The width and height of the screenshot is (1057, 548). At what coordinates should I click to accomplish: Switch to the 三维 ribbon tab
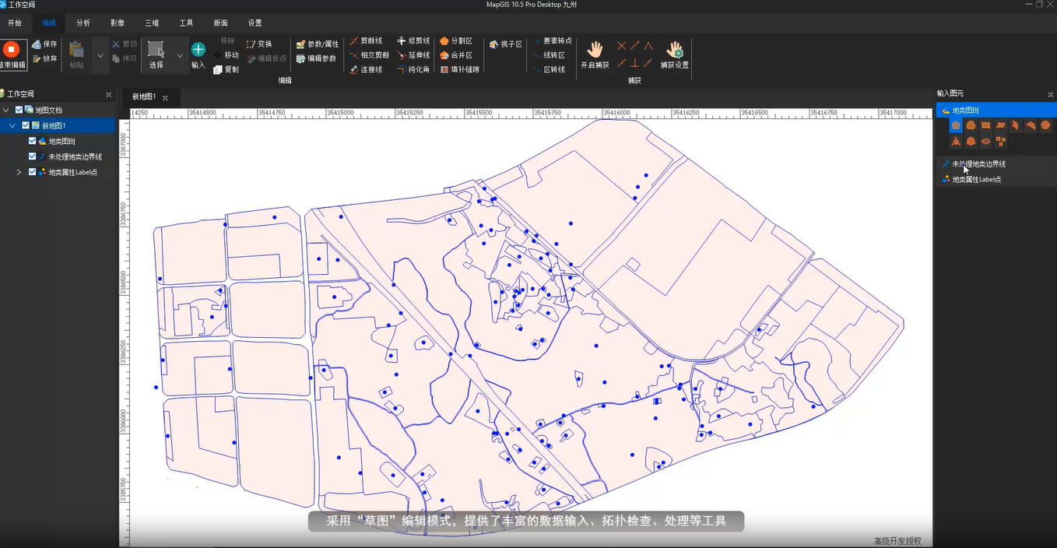pos(152,23)
